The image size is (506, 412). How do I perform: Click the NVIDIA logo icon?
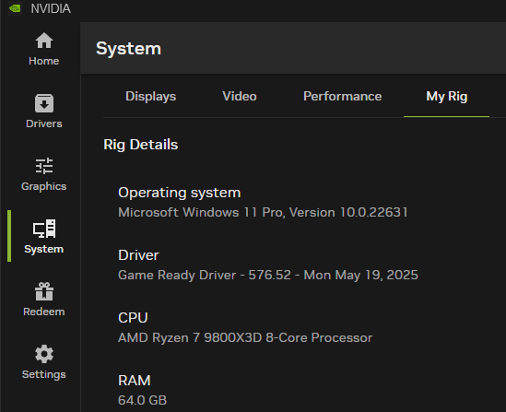tap(15, 8)
